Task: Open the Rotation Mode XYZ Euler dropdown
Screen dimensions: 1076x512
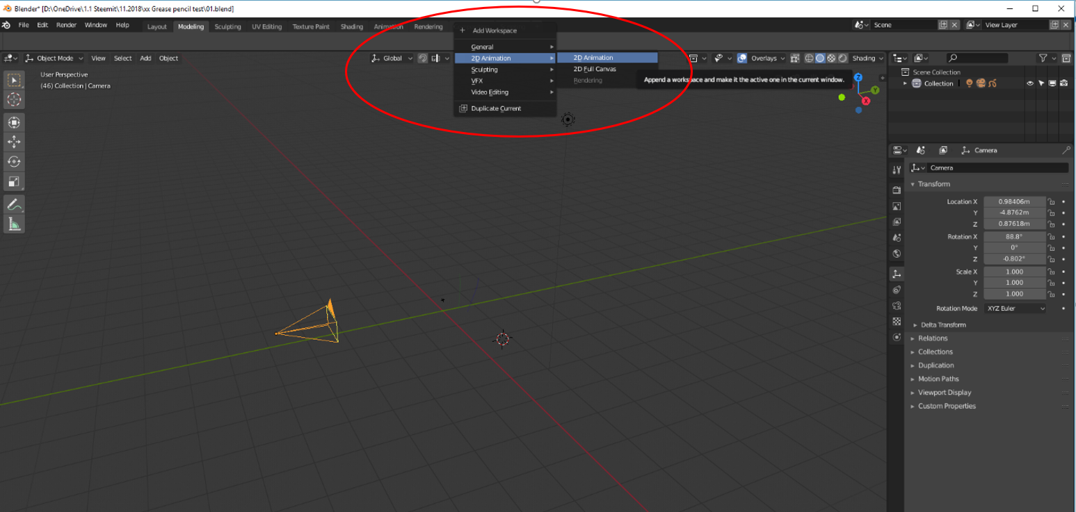Action: point(1015,308)
